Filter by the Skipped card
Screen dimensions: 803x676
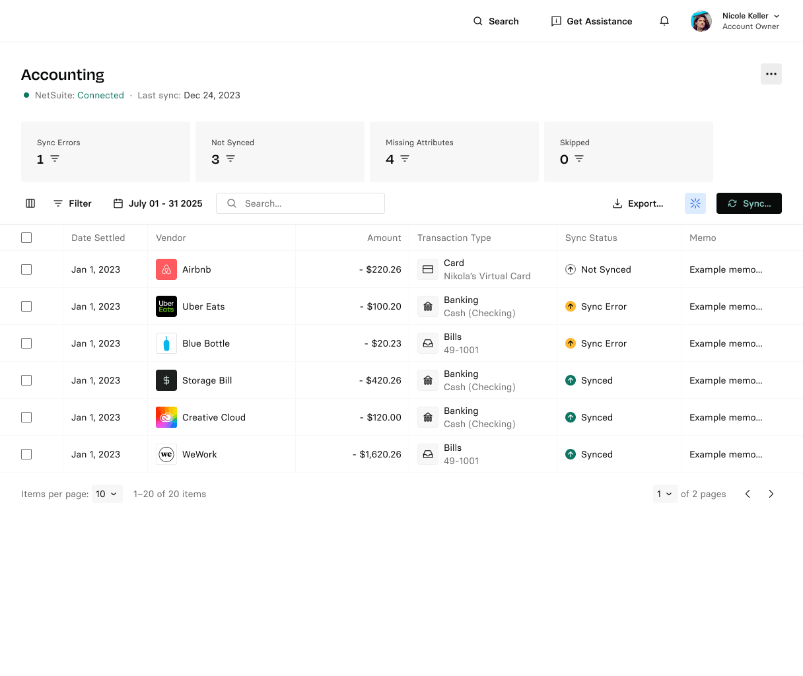tap(629, 152)
